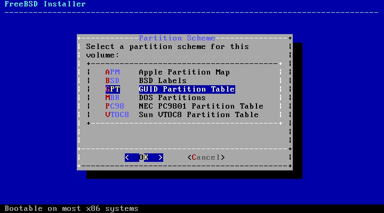Screen dimensions: 384x213
Task: Select the APM partition scheme tag
Action: click(x=113, y=72)
